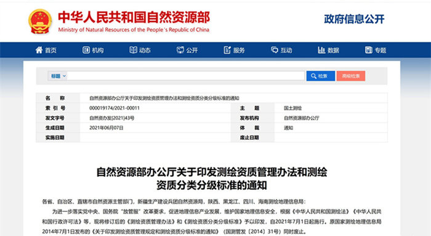Click the 专题 menu label
The image size is (431, 236).
(381, 50)
